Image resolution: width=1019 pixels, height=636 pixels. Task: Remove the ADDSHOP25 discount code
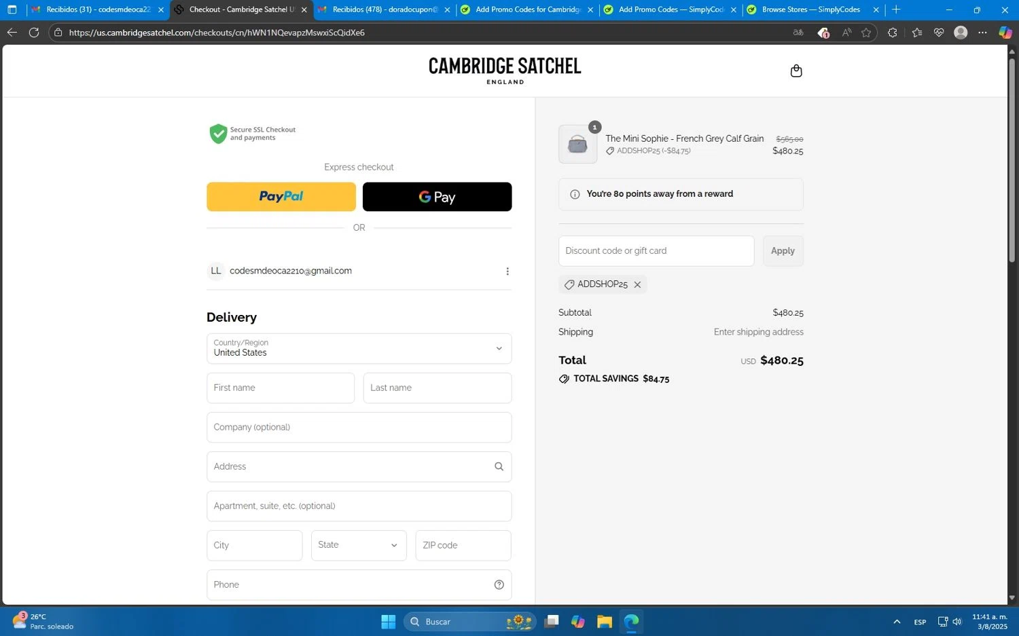[637, 284]
